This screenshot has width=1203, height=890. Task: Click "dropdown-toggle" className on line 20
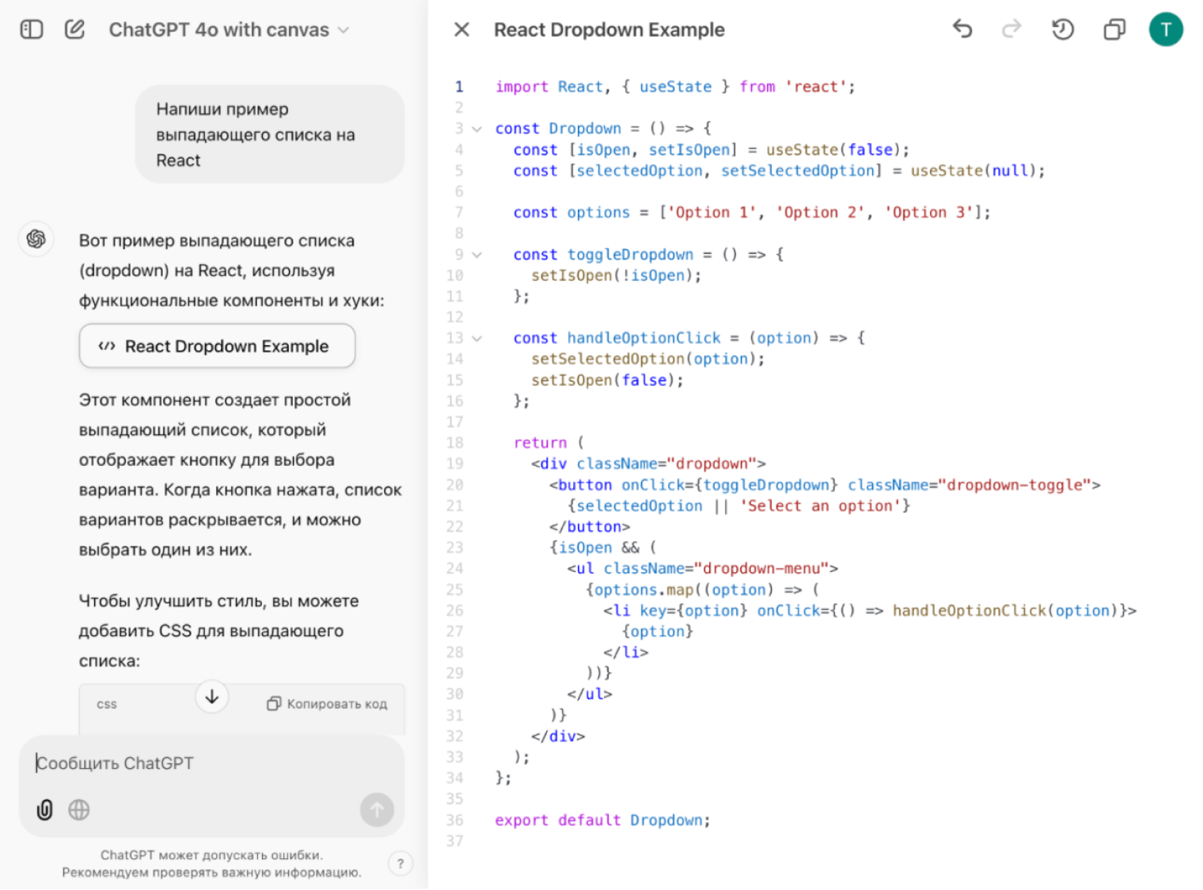click(x=1014, y=485)
